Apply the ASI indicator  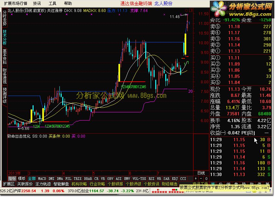click(118, 179)
